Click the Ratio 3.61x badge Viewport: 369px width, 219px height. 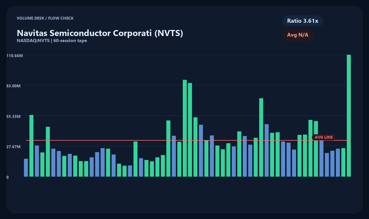coord(303,21)
